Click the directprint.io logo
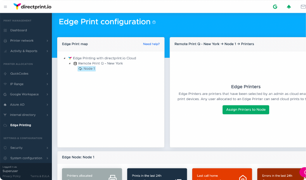 click(x=32, y=6)
